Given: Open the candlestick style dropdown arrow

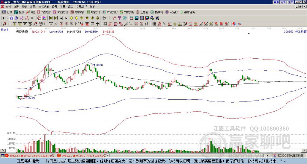Looking at the screenshot, I should click(35, 18).
